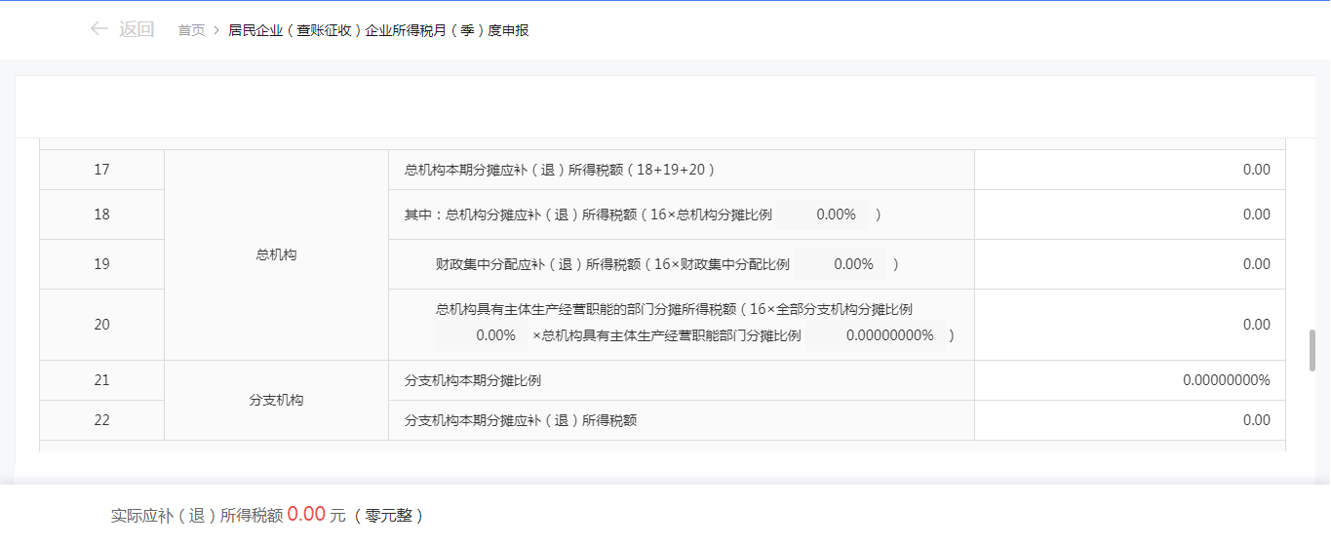Image resolution: width=1331 pixels, height=546 pixels.
Task: Click the back arrow icon beside 返回
Action: 98,29
